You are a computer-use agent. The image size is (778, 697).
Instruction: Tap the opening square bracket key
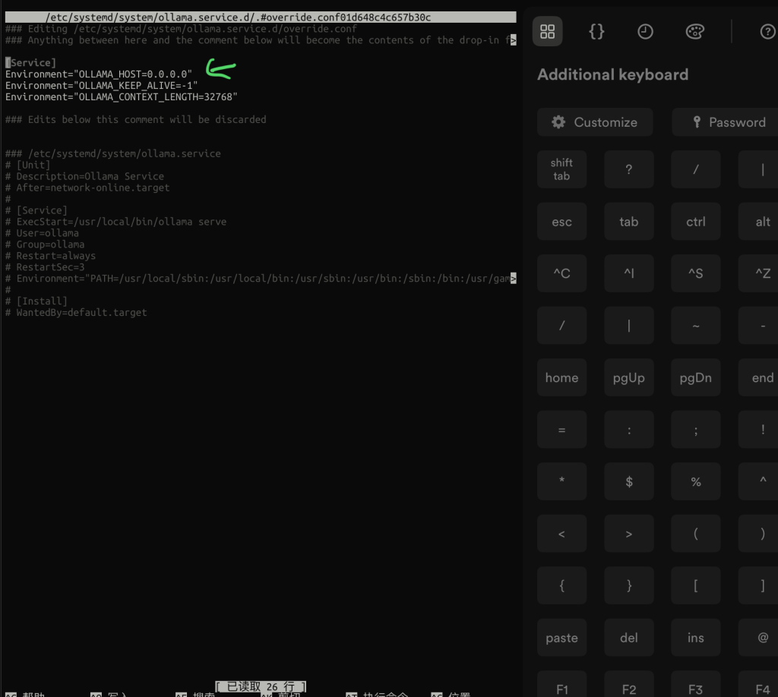[696, 585]
